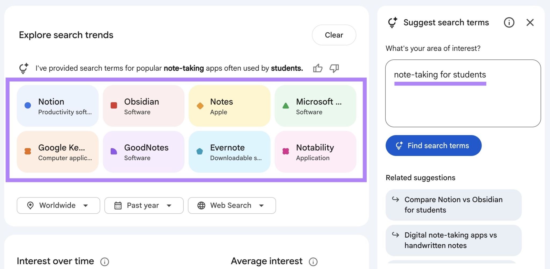Screen dimensions: 550x269
Task: Click the thumbs down feedback icon
Action: coord(334,68)
